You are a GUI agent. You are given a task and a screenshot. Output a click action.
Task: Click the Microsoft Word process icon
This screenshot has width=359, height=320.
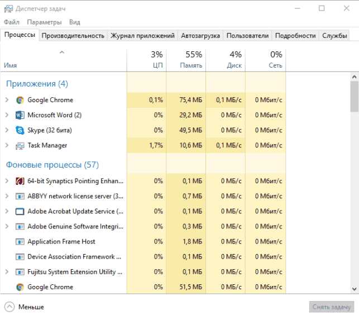pos(20,115)
